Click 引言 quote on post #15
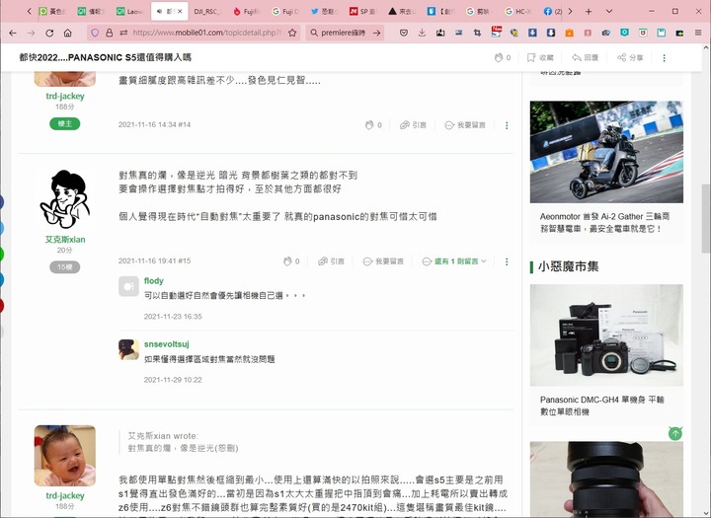Viewport: 711px width, 518px height. [x=331, y=261]
